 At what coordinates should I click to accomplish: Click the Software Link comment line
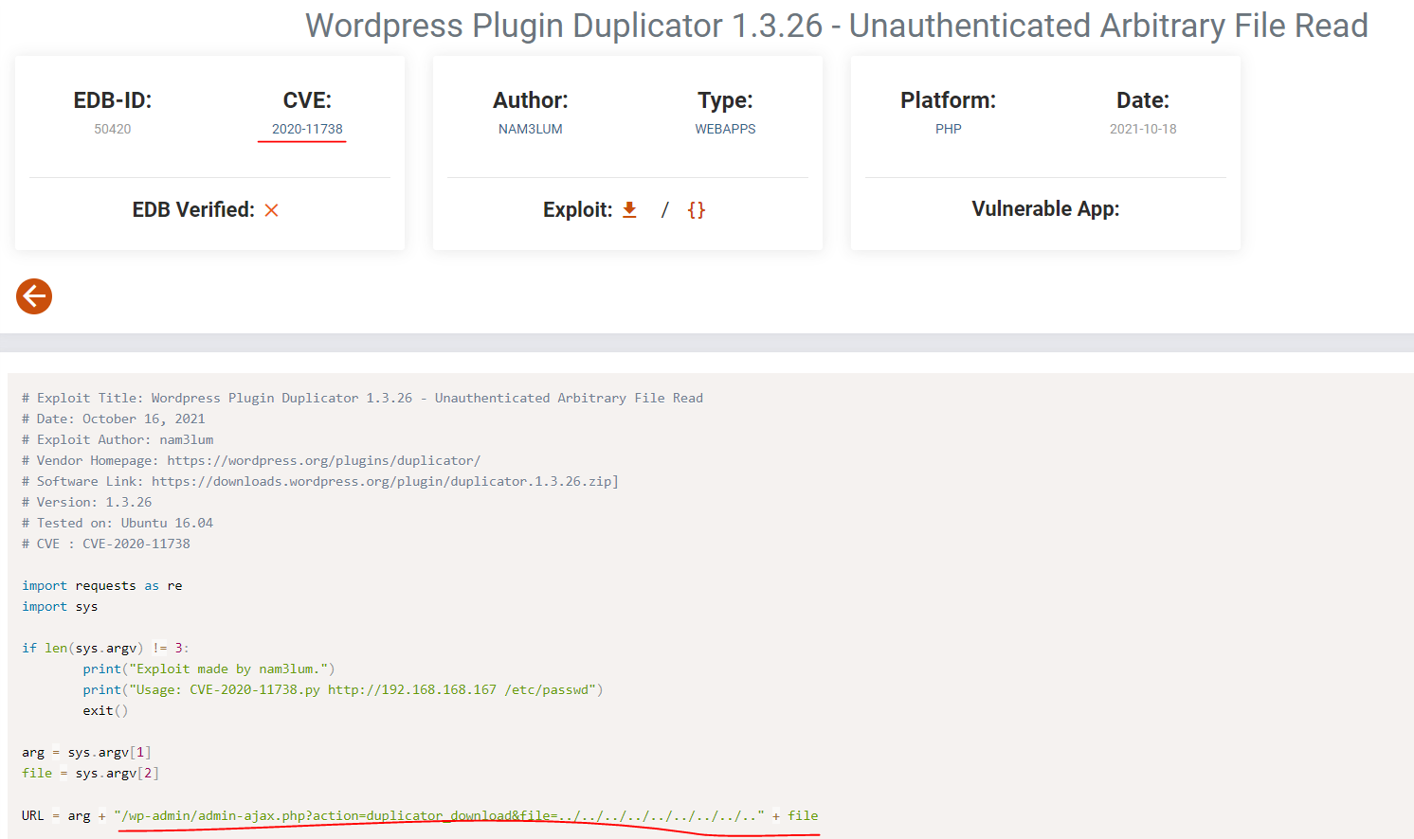(320, 481)
